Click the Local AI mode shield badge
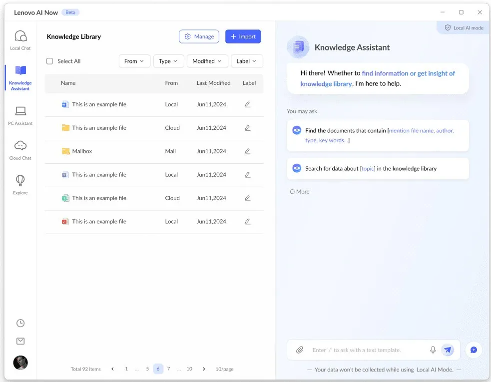The height and width of the screenshot is (382, 491). [464, 28]
